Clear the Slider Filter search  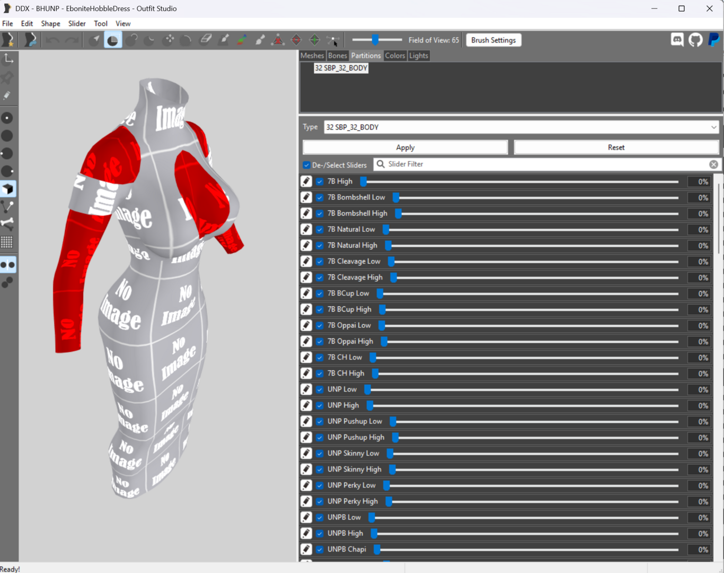tap(713, 164)
